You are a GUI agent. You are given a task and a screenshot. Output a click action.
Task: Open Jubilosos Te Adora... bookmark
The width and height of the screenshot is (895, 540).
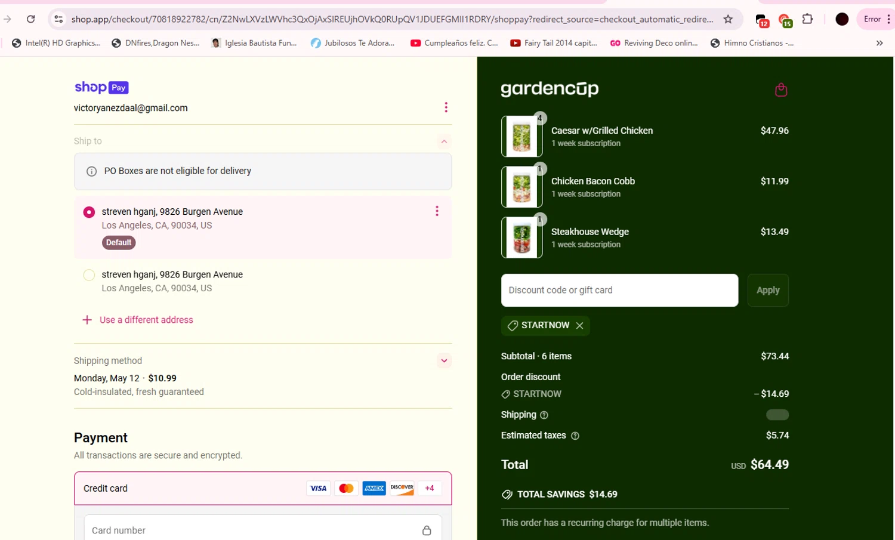tap(353, 43)
